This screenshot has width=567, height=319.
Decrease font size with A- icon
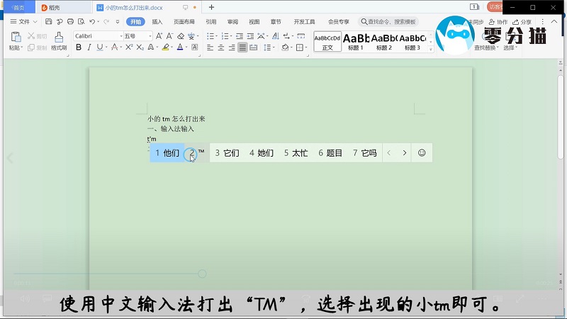(169, 36)
